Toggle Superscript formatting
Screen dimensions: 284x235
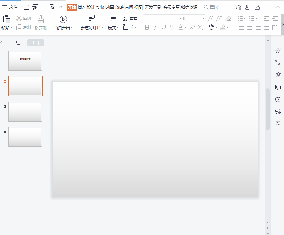(x=192, y=27)
